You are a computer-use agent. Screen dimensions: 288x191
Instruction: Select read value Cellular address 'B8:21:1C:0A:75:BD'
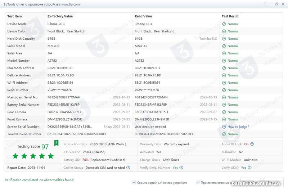(148, 75)
